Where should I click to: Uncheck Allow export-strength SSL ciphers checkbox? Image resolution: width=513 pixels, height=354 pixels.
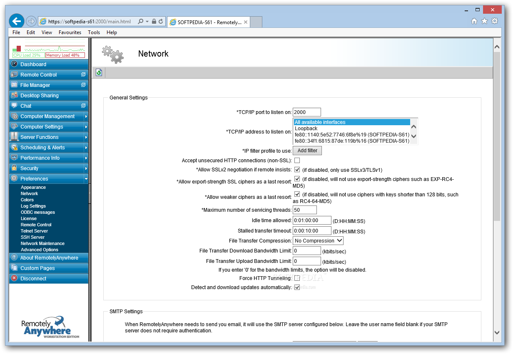tap(297, 179)
